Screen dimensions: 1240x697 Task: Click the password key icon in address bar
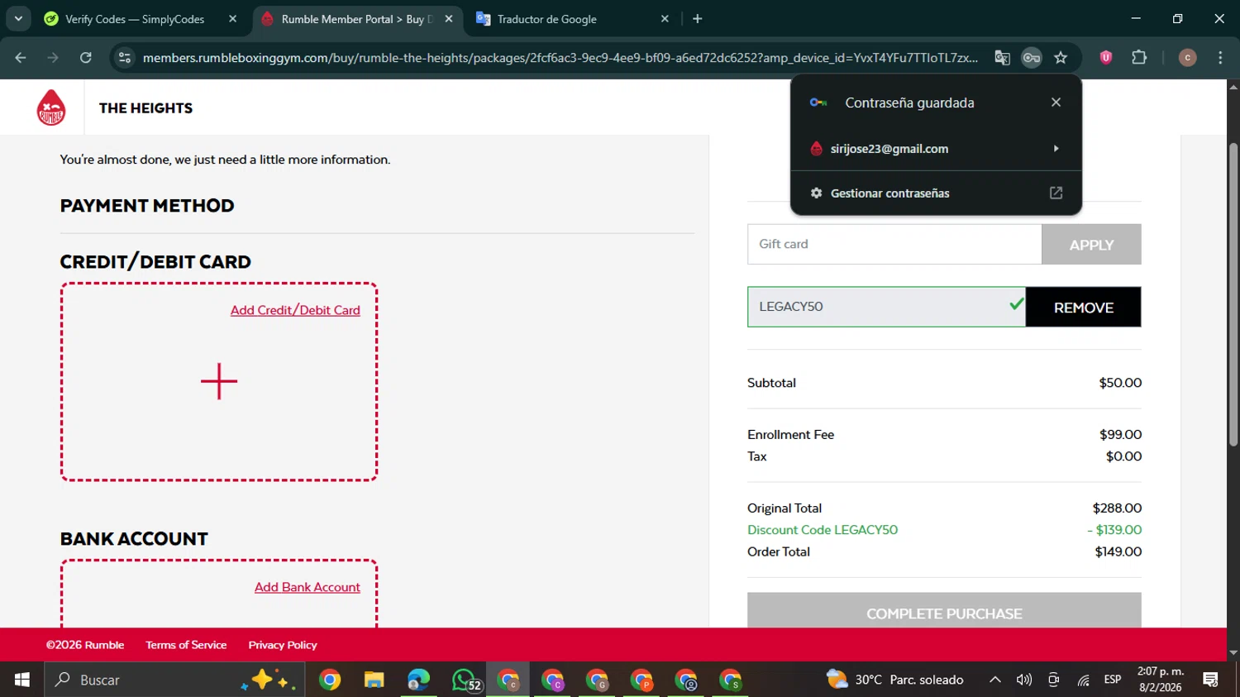(x=1031, y=57)
